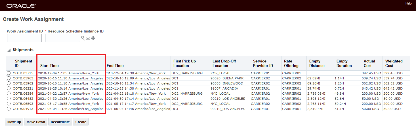Click the glasses view icon
The height and width of the screenshot is (128, 416).
tap(88, 38)
